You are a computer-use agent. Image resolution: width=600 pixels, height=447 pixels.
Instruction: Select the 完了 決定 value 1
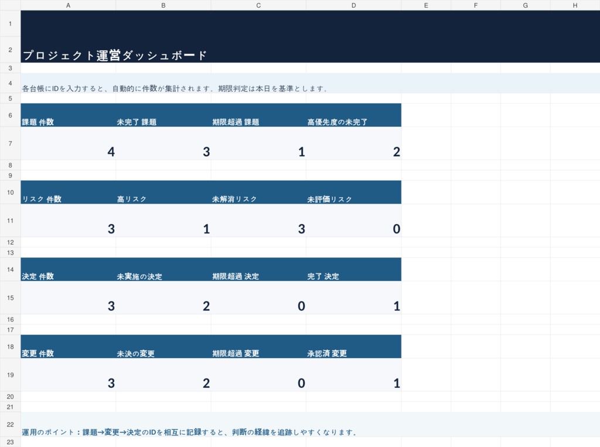(x=353, y=298)
